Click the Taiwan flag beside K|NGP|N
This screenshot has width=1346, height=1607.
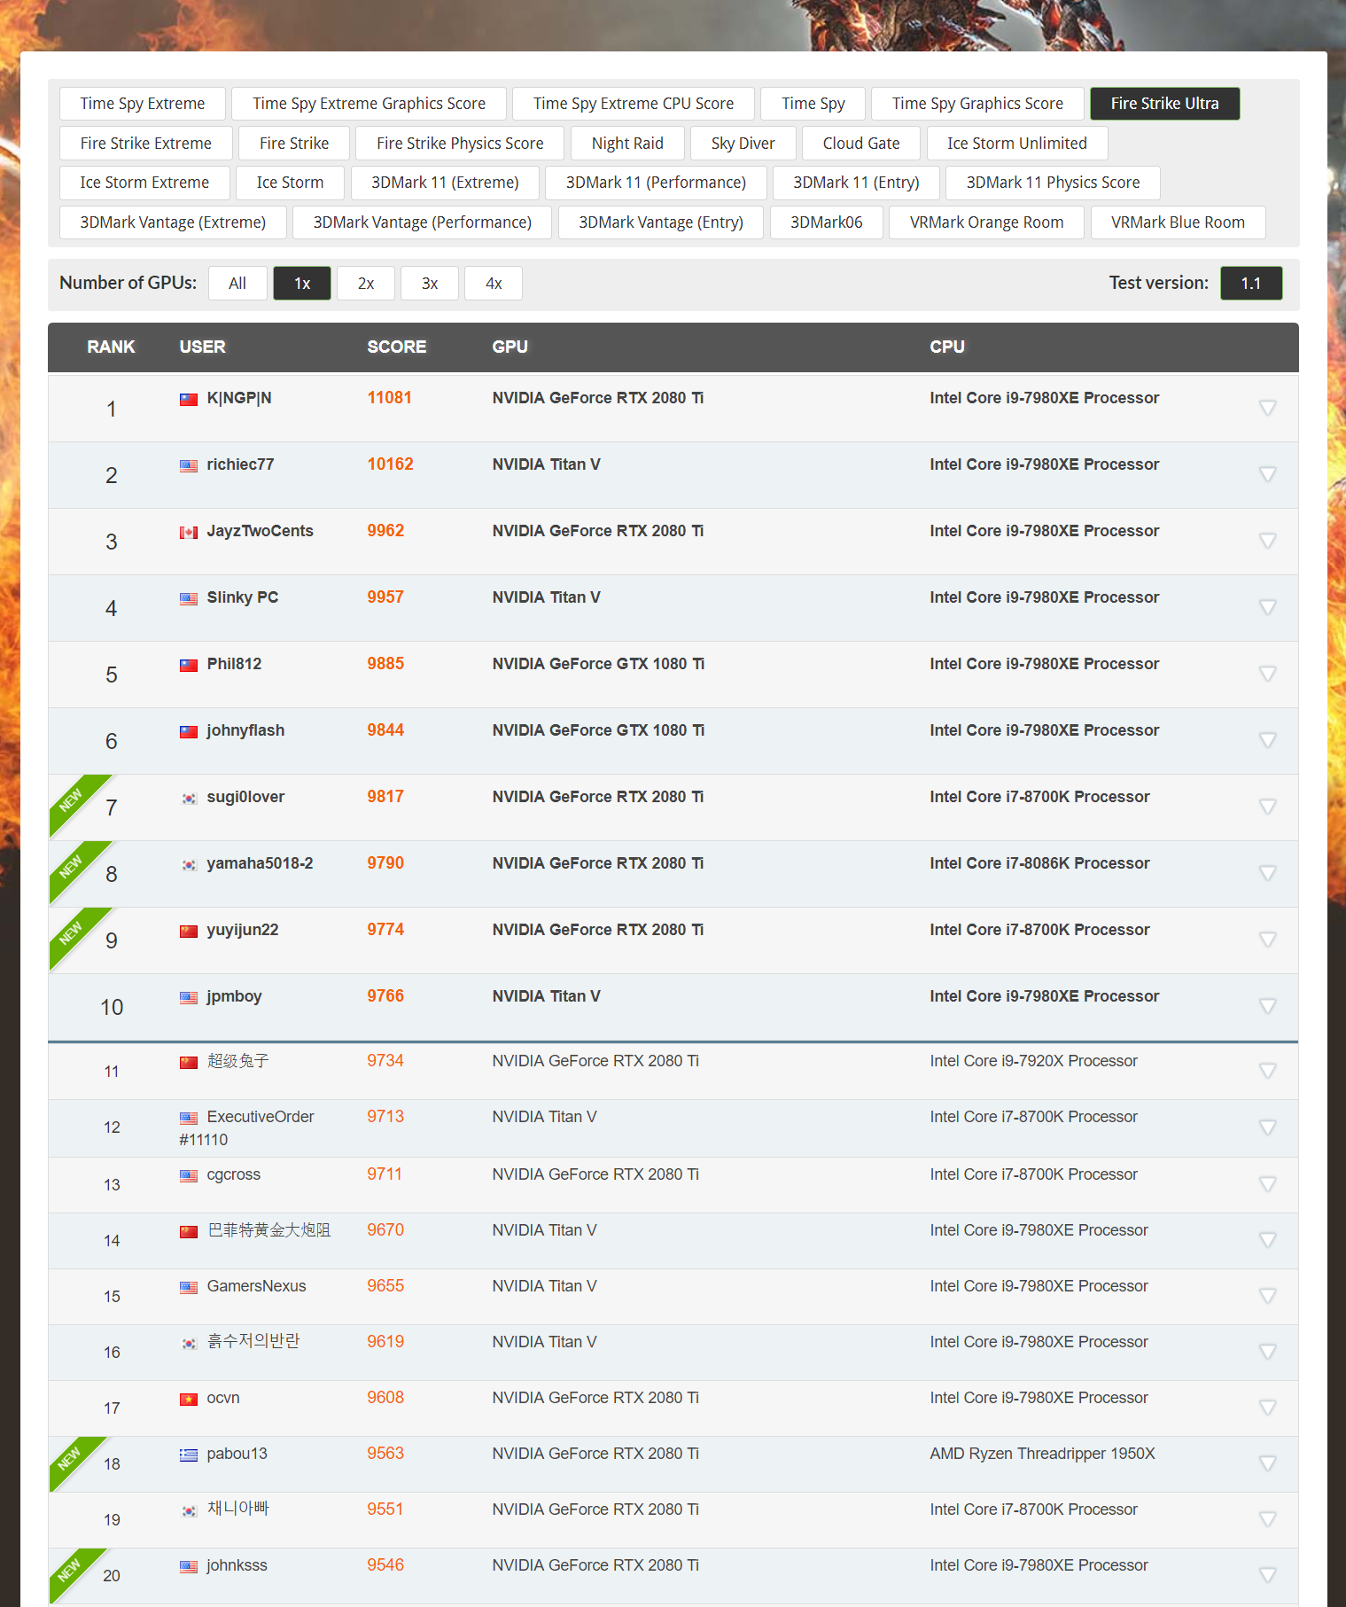pyautogui.click(x=189, y=400)
